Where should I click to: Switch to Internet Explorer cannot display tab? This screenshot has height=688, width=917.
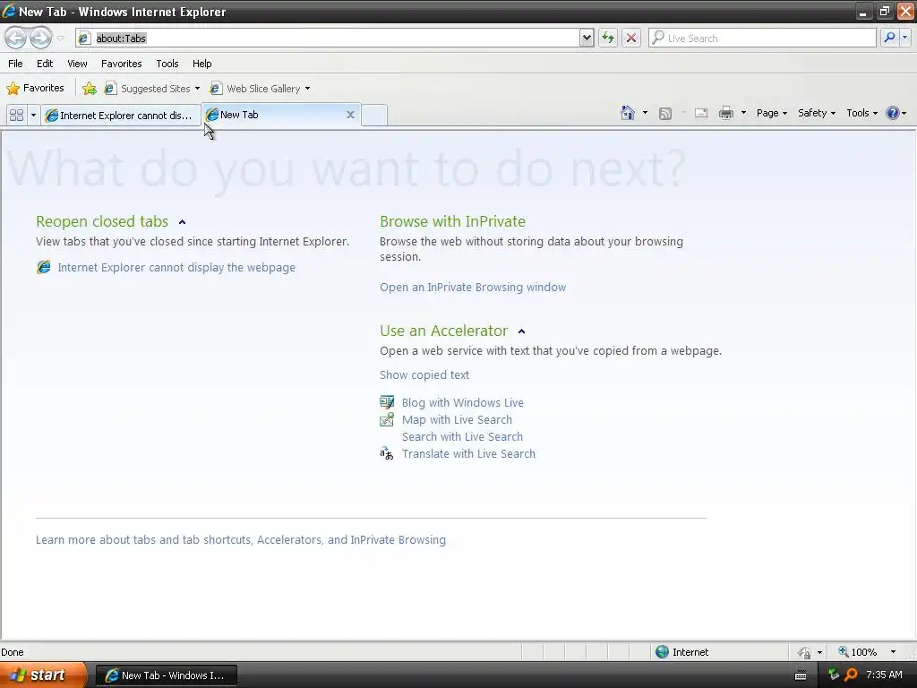tap(121, 116)
